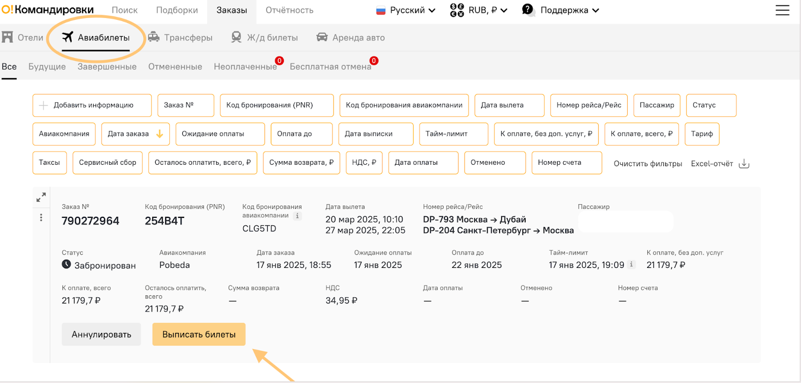Click the Номер рейса/Рейс filter
The image size is (801, 383).
click(589, 105)
